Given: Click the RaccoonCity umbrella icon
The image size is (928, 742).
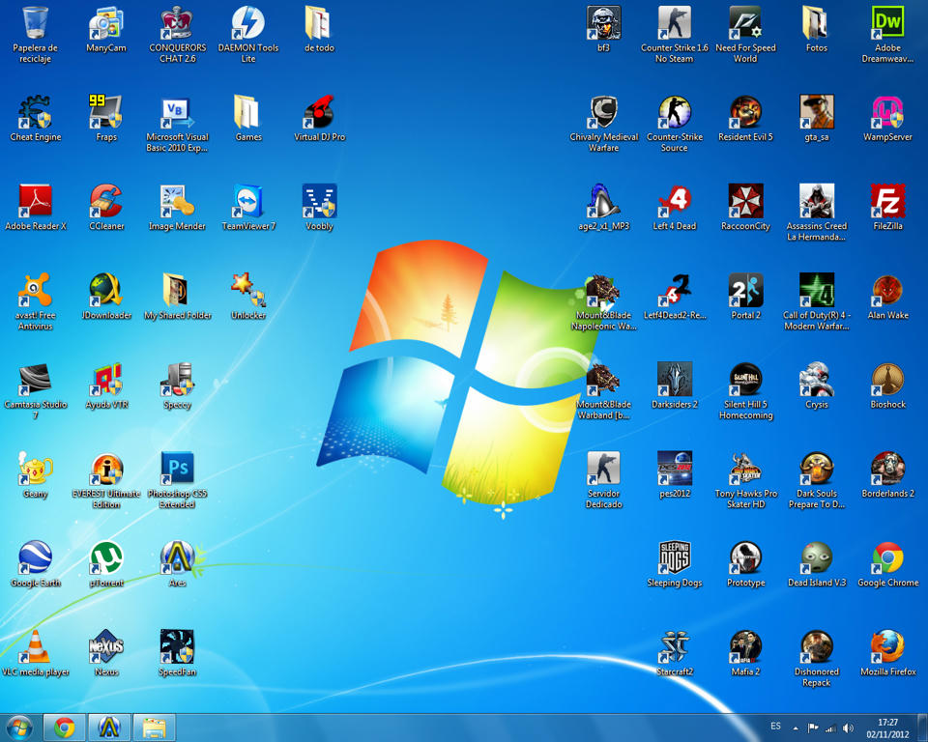Looking at the screenshot, I should [x=745, y=201].
